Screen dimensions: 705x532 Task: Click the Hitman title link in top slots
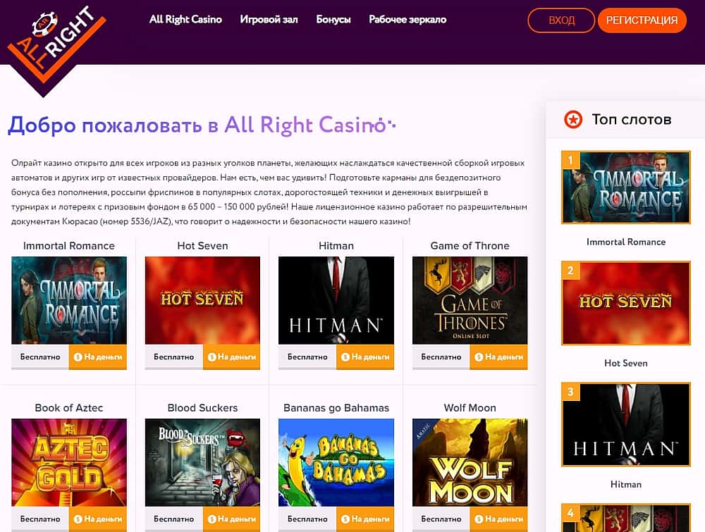(626, 484)
